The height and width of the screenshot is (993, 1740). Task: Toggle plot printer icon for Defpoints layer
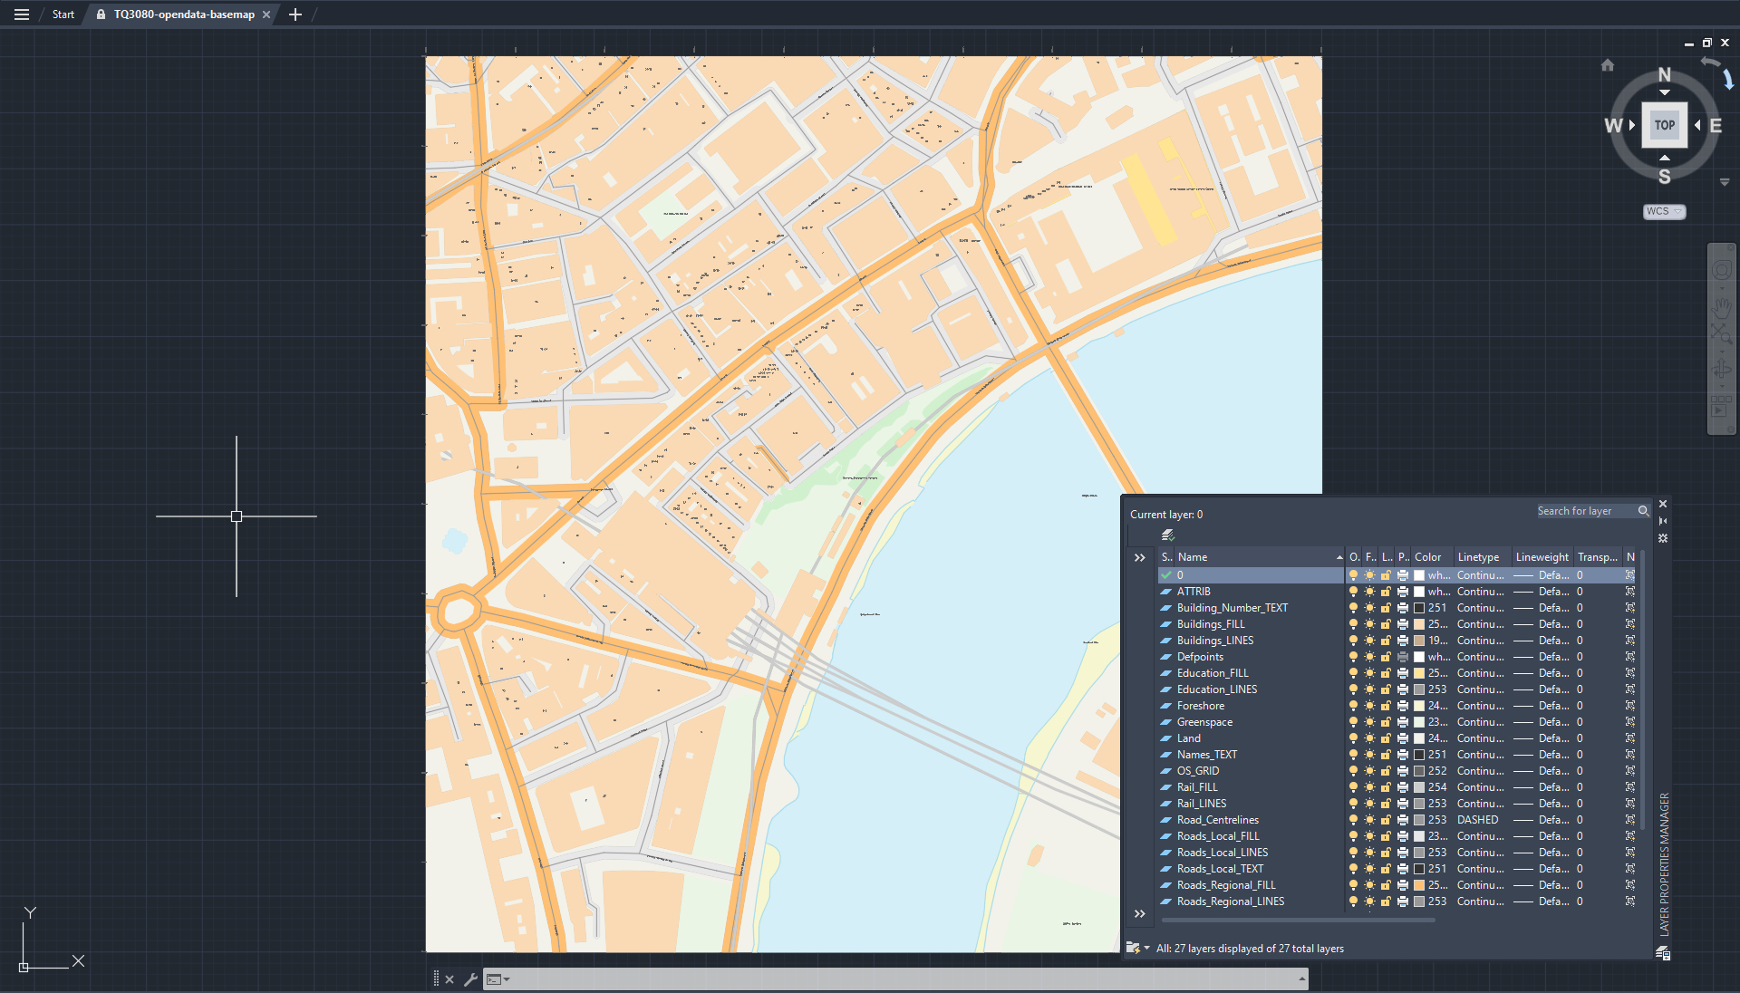tap(1402, 657)
